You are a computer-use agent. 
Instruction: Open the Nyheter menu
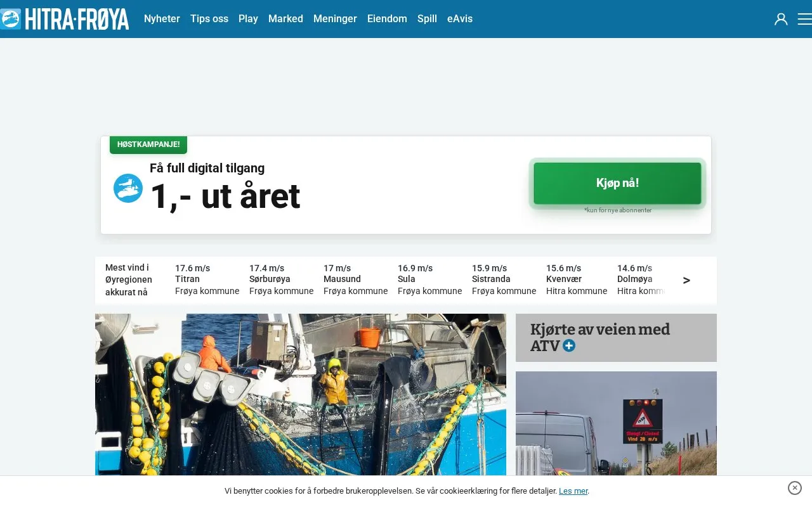(x=162, y=19)
